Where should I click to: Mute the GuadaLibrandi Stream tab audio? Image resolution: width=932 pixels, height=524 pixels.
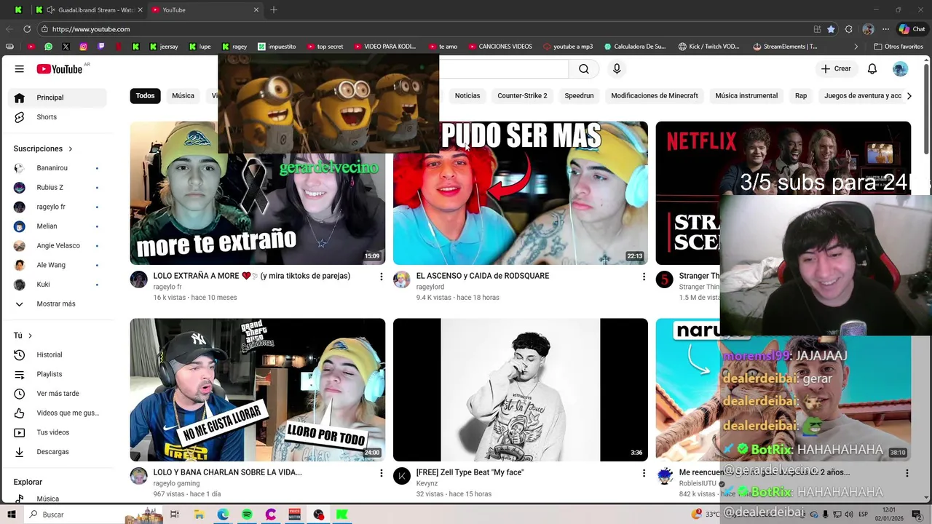tap(50, 10)
